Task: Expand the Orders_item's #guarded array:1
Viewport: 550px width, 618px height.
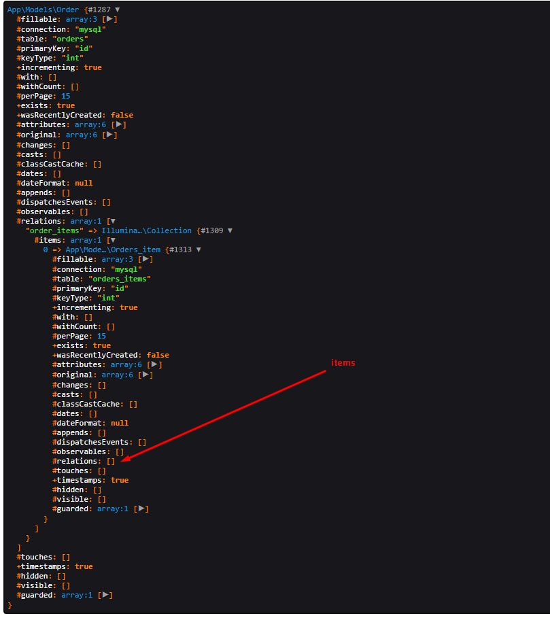Action: coord(141,509)
